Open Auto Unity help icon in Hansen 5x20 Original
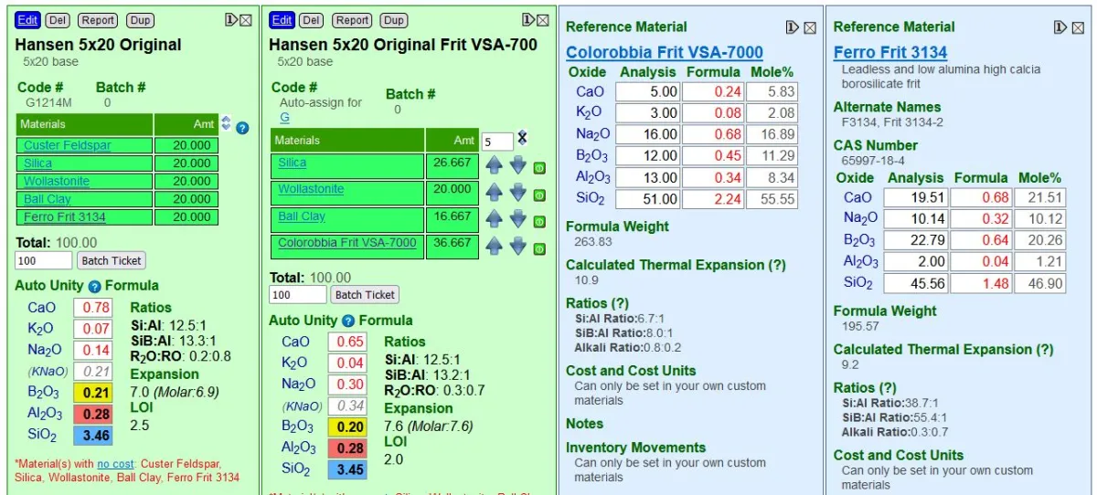This screenshot has height=495, width=1097. click(x=94, y=287)
